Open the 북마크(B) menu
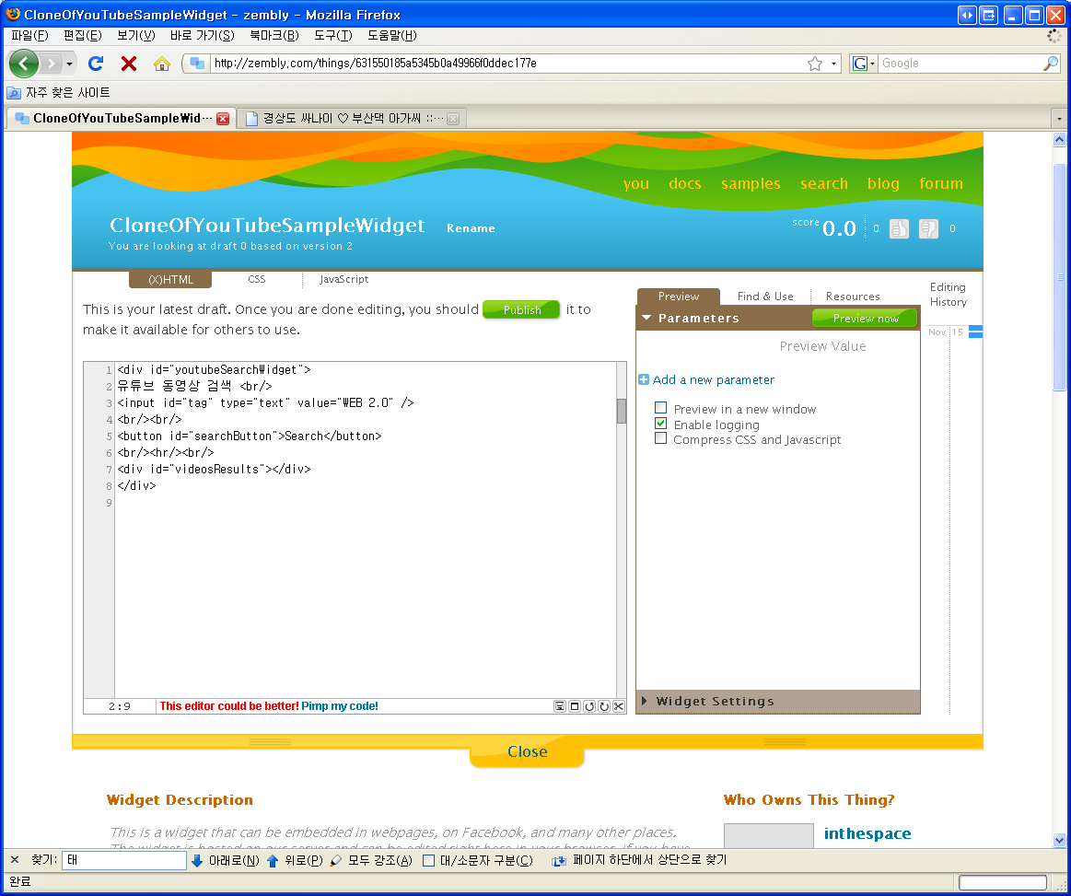Viewport: 1071px width, 896px height. pos(274,36)
